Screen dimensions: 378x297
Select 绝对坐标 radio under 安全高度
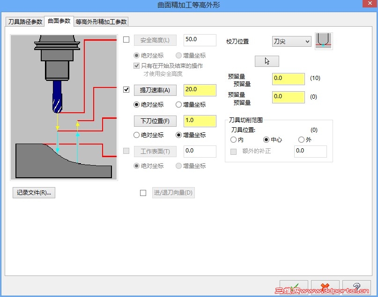tap(136, 56)
